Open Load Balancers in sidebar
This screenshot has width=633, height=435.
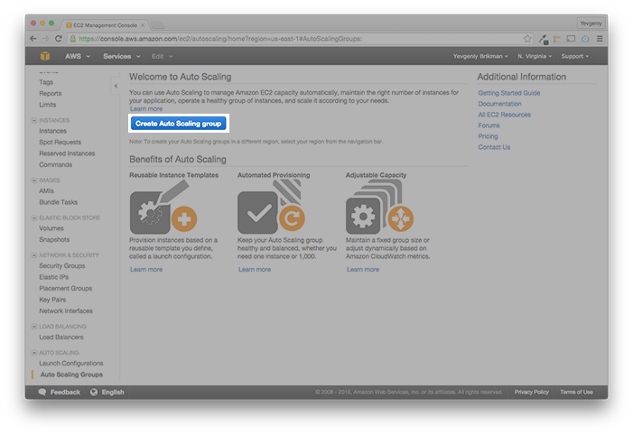(x=61, y=338)
